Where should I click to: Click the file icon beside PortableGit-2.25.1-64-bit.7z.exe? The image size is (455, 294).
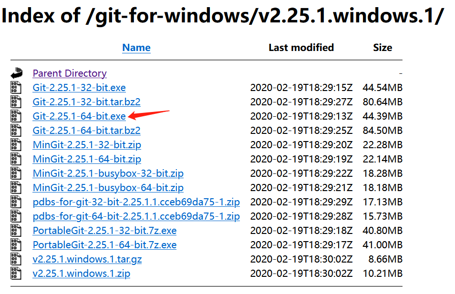16,245
